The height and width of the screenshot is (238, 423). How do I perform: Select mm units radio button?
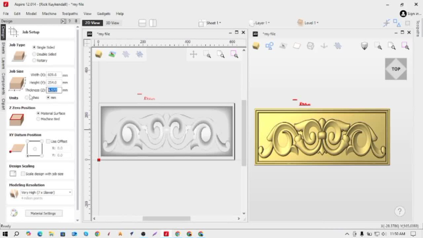(x=48, y=98)
